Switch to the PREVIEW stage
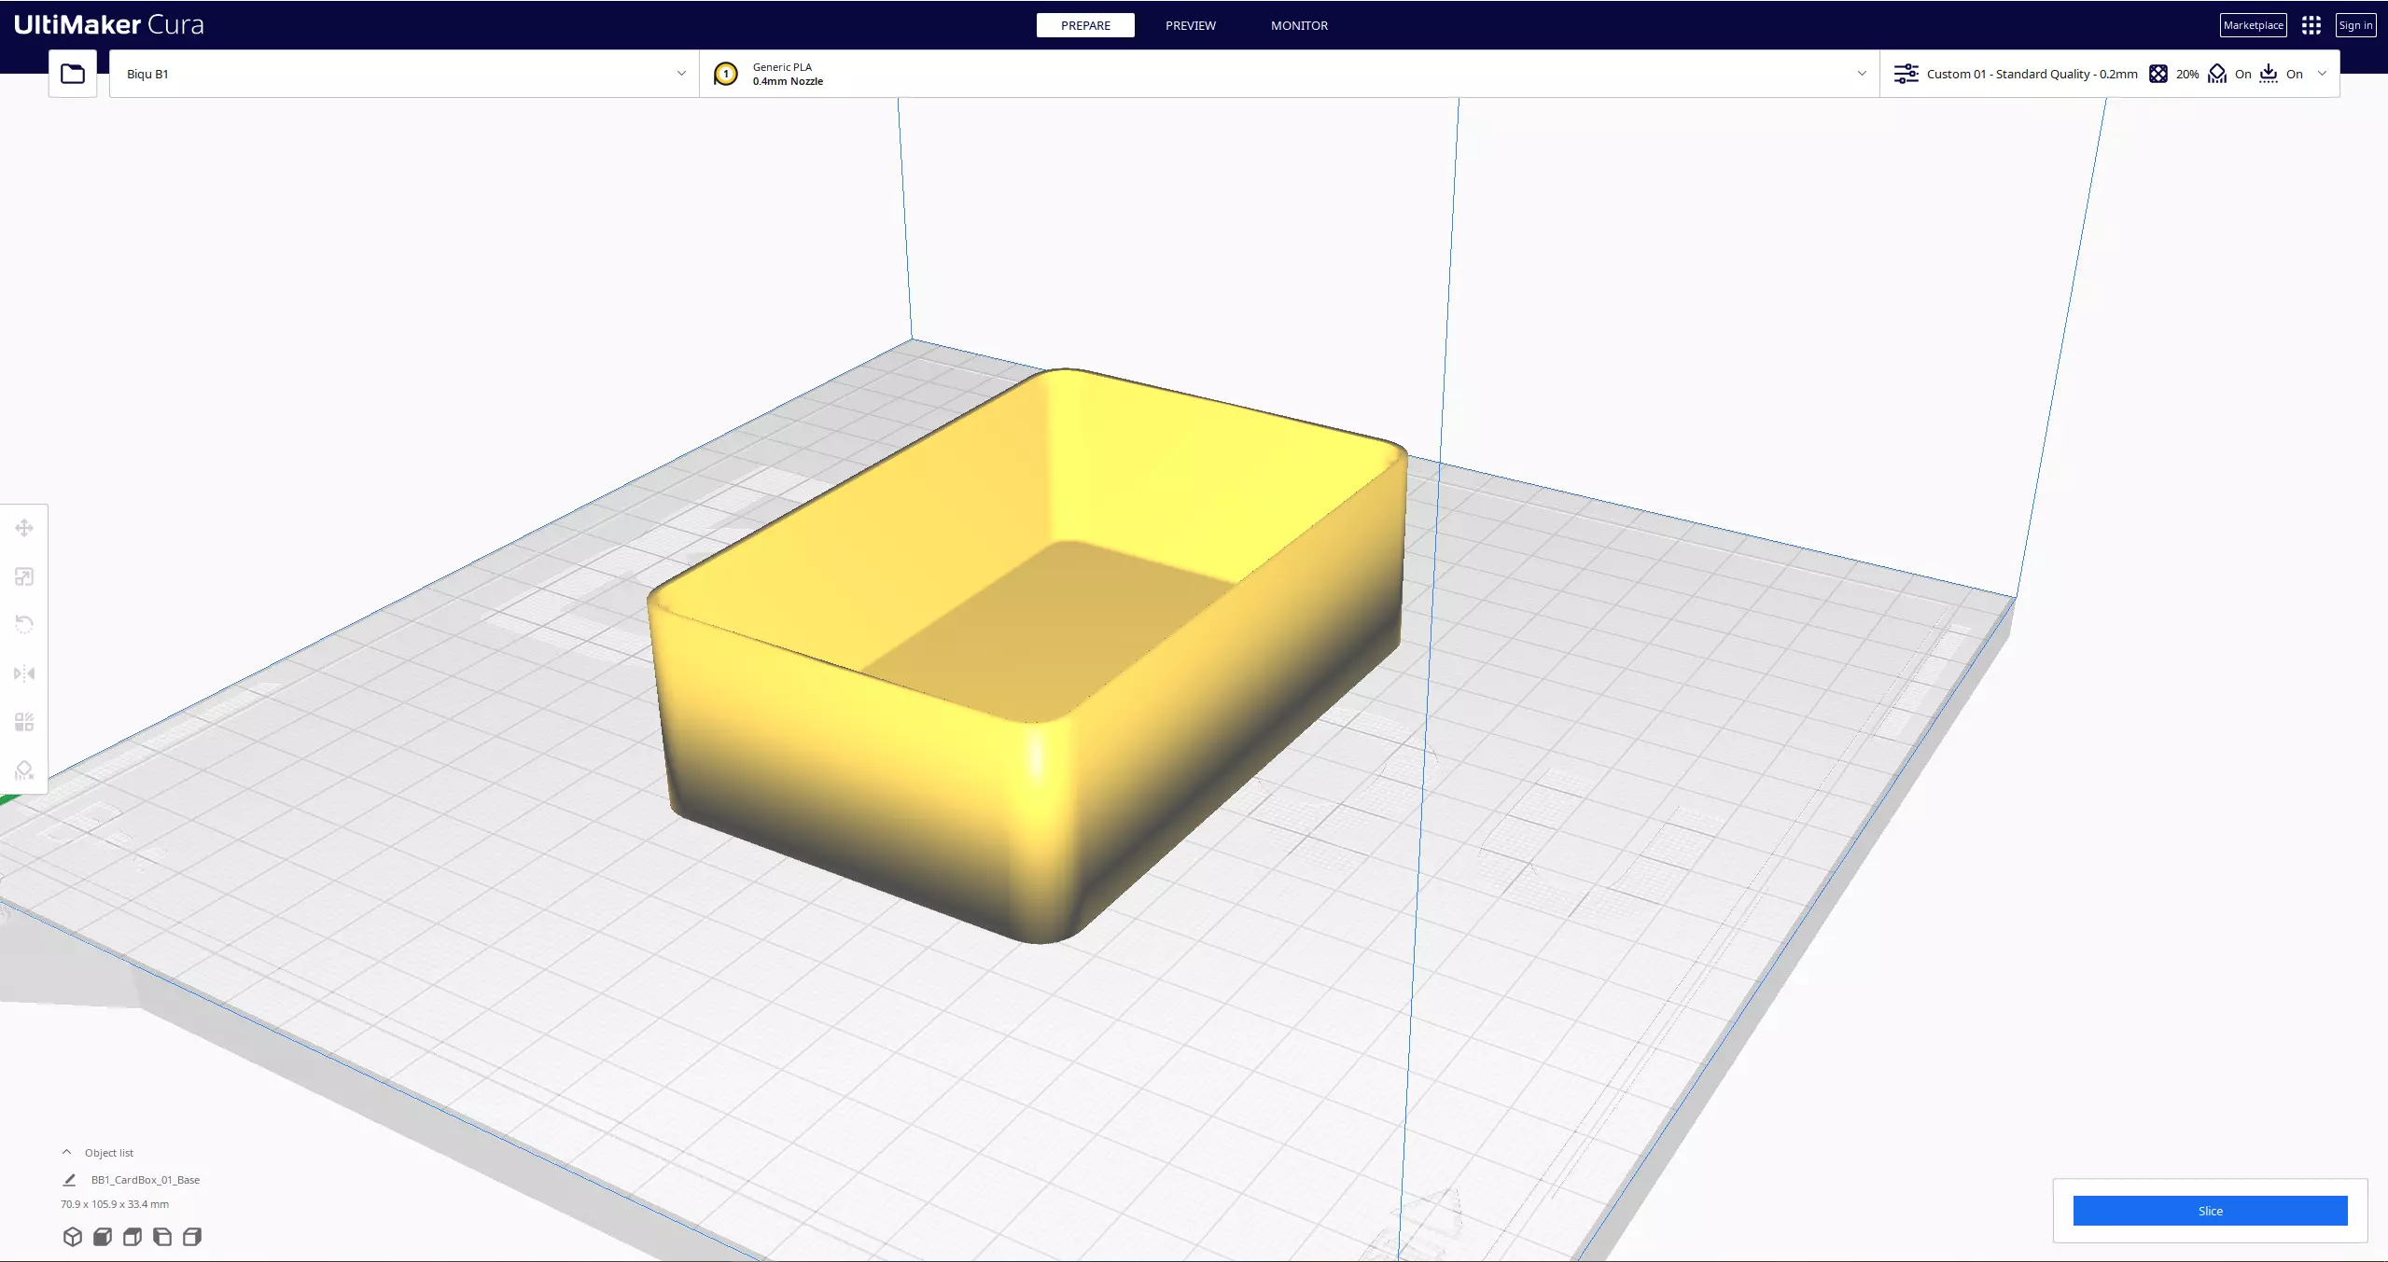The image size is (2388, 1262). 1191,25
